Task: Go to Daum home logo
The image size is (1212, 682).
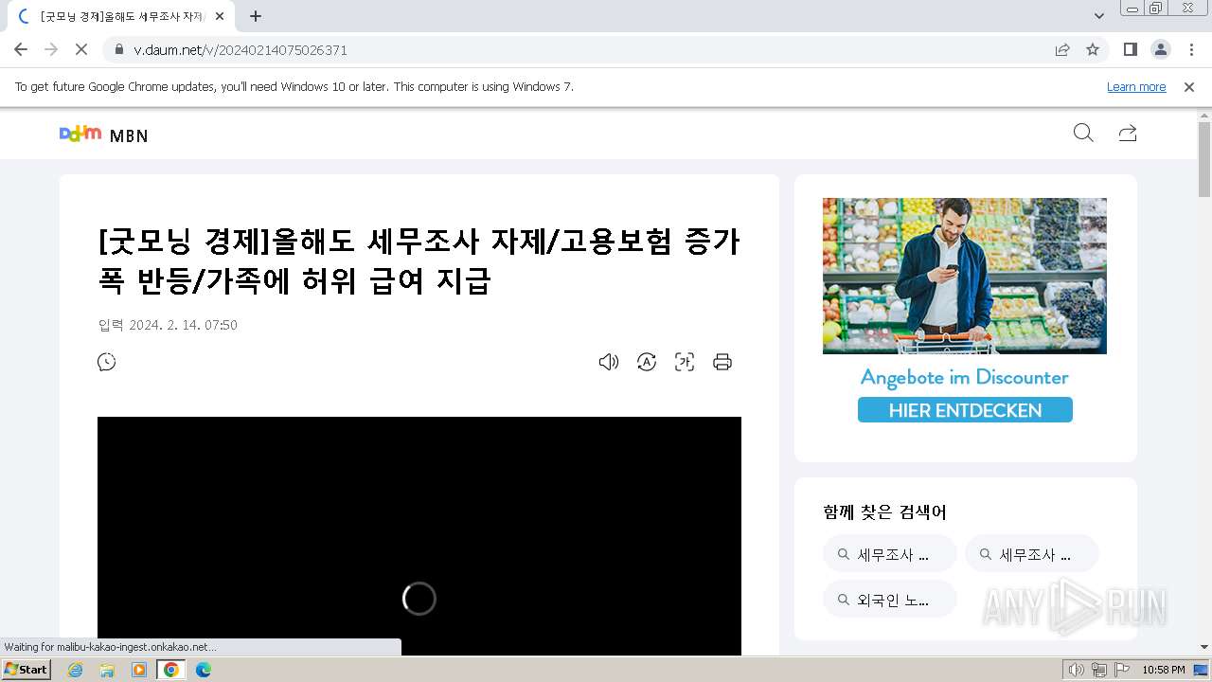Action: (80, 134)
